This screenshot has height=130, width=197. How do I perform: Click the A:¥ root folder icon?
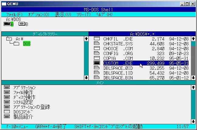pos(9,39)
